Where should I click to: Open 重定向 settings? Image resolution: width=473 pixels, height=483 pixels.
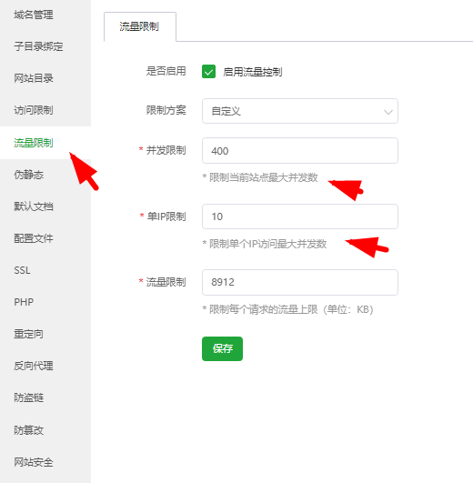tap(28, 334)
